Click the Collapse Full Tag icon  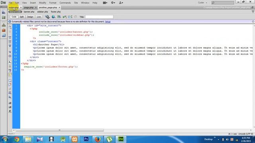tap(10, 37)
